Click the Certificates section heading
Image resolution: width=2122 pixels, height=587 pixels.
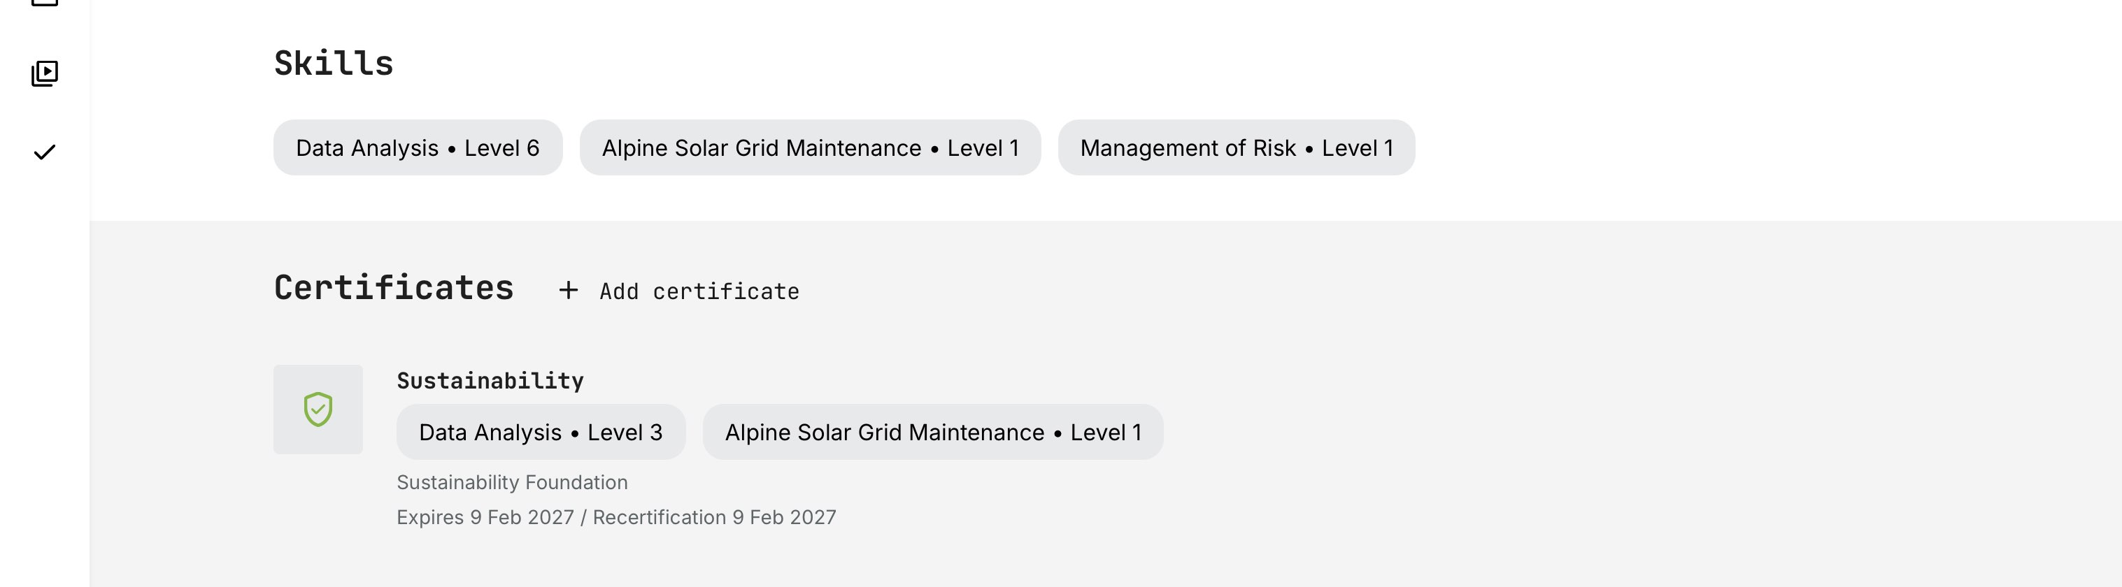(x=394, y=287)
